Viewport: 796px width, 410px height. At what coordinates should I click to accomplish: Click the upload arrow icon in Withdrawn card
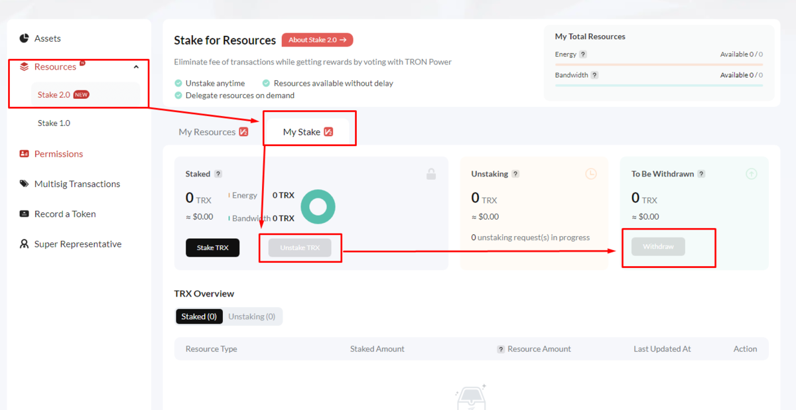752,174
